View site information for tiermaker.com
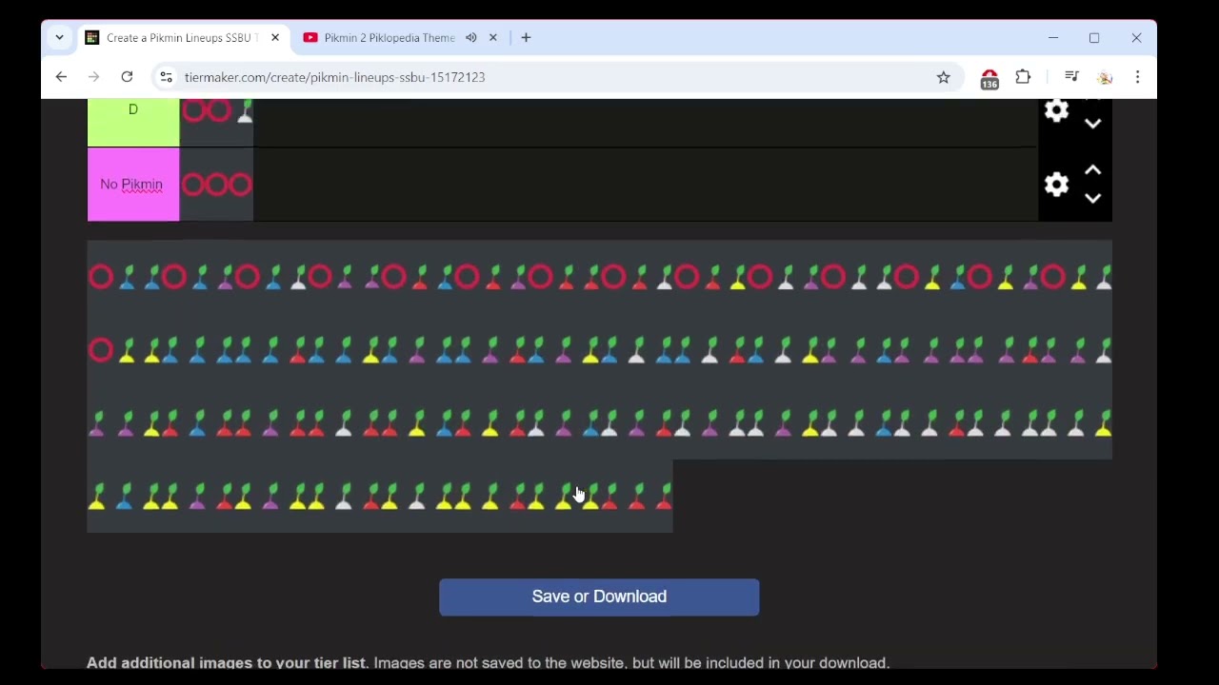Image resolution: width=1219 pixels, height=685 pixels. pos(166,77)
